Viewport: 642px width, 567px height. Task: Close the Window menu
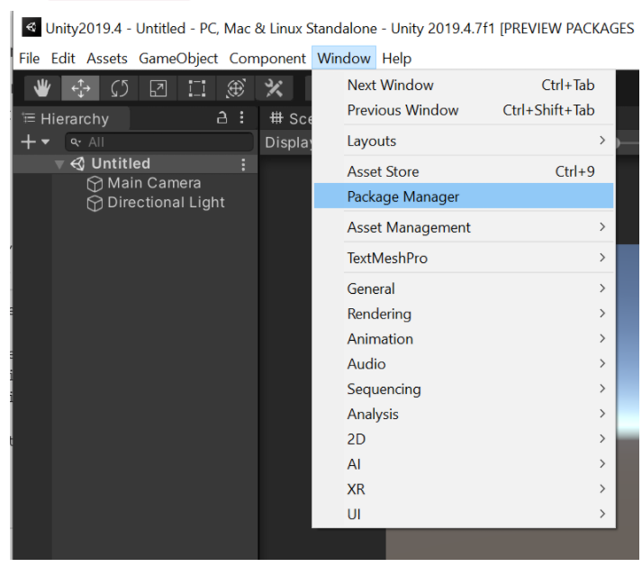pyautogui.click(x=344, y=58)
